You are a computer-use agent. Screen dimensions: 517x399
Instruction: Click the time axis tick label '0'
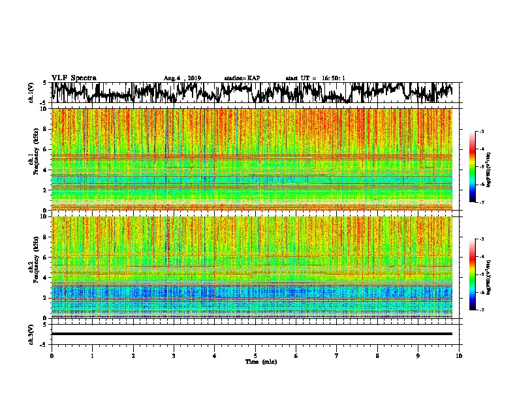click(52, 355)
